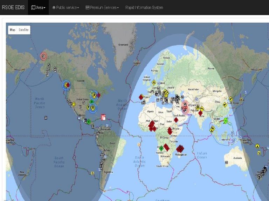Click the earthquake marker in western Australia
This screenshot has height=201, width=269.
coord(227,162)
